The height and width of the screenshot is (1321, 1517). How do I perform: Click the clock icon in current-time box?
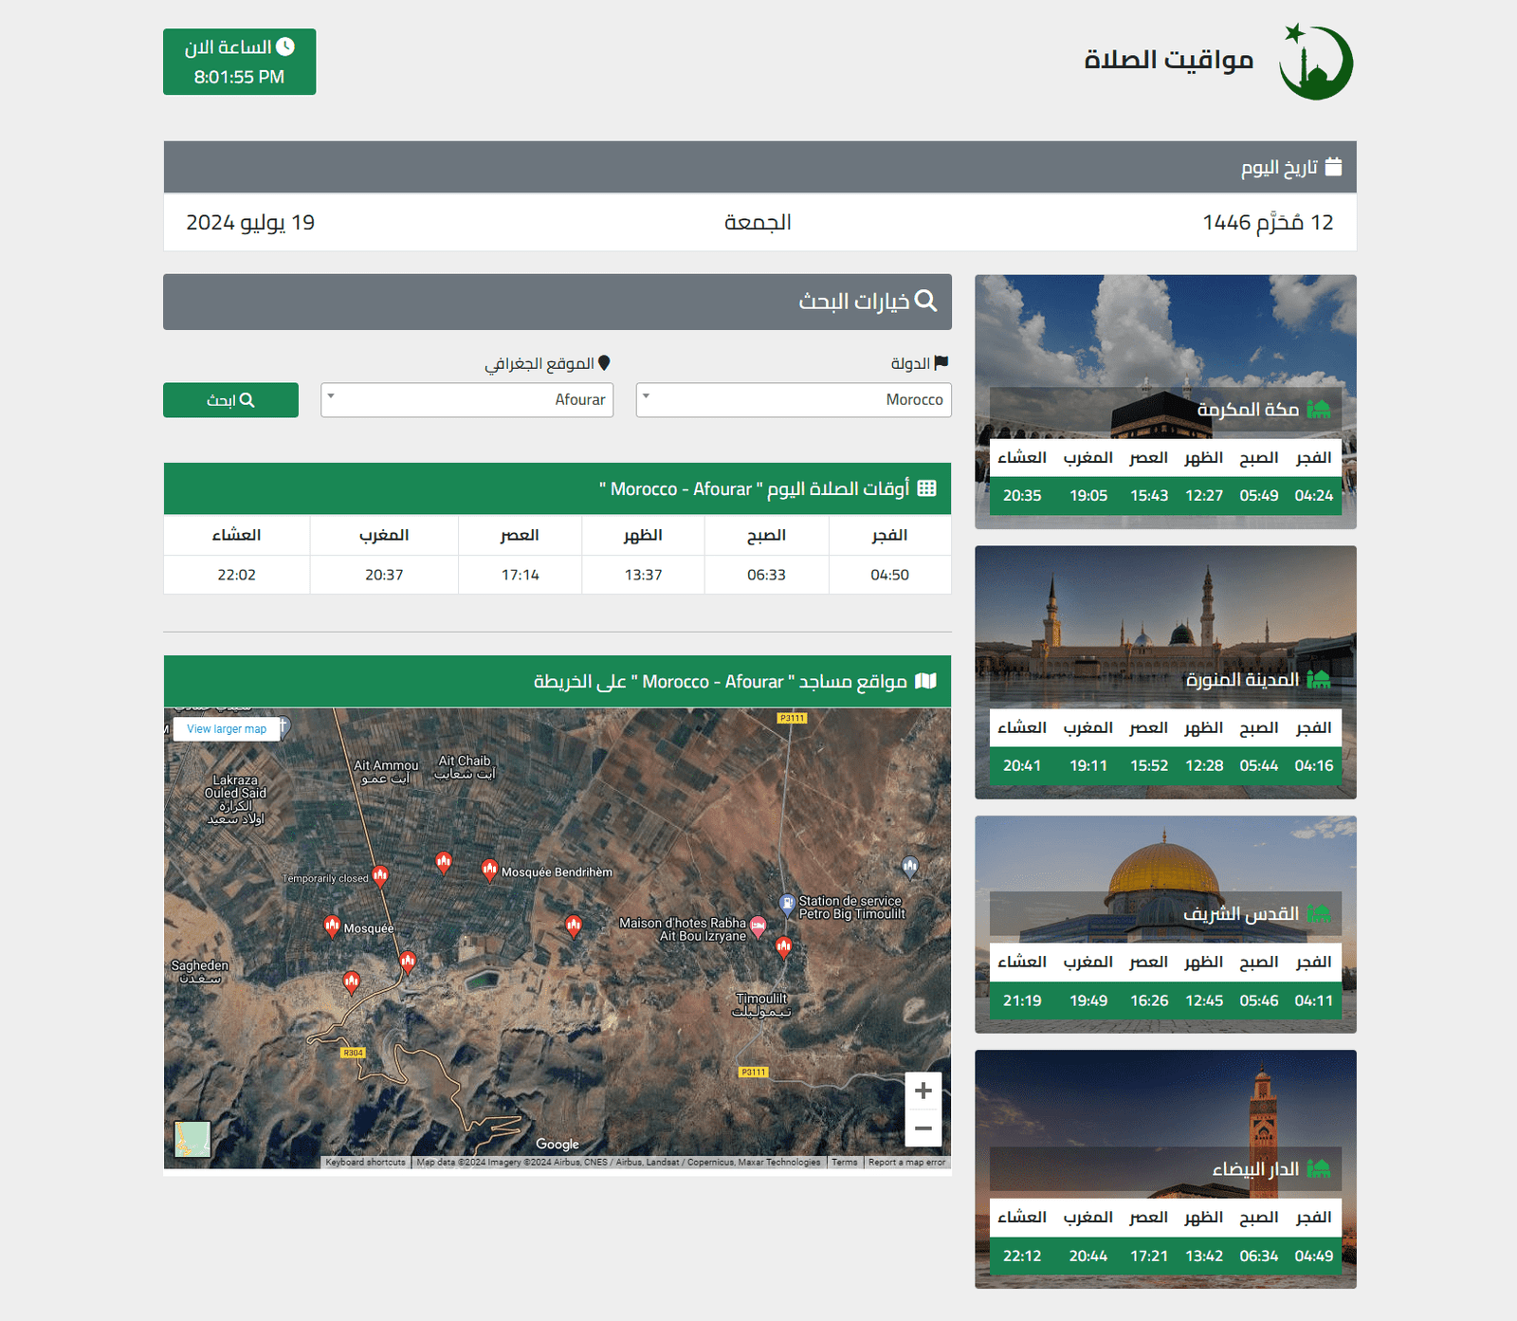point(285,46)
